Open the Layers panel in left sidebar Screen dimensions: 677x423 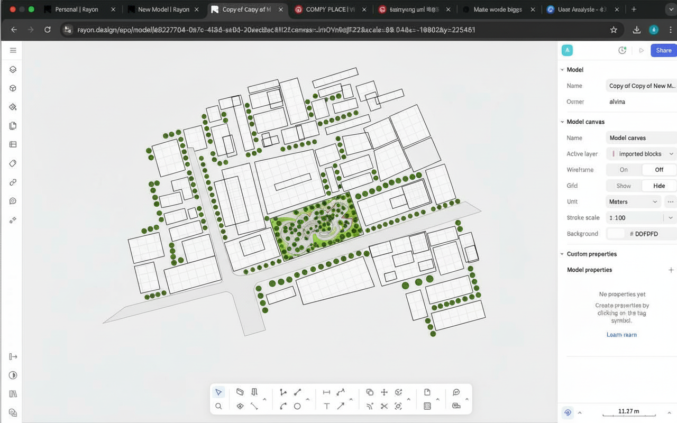click(x=13, y=69)
